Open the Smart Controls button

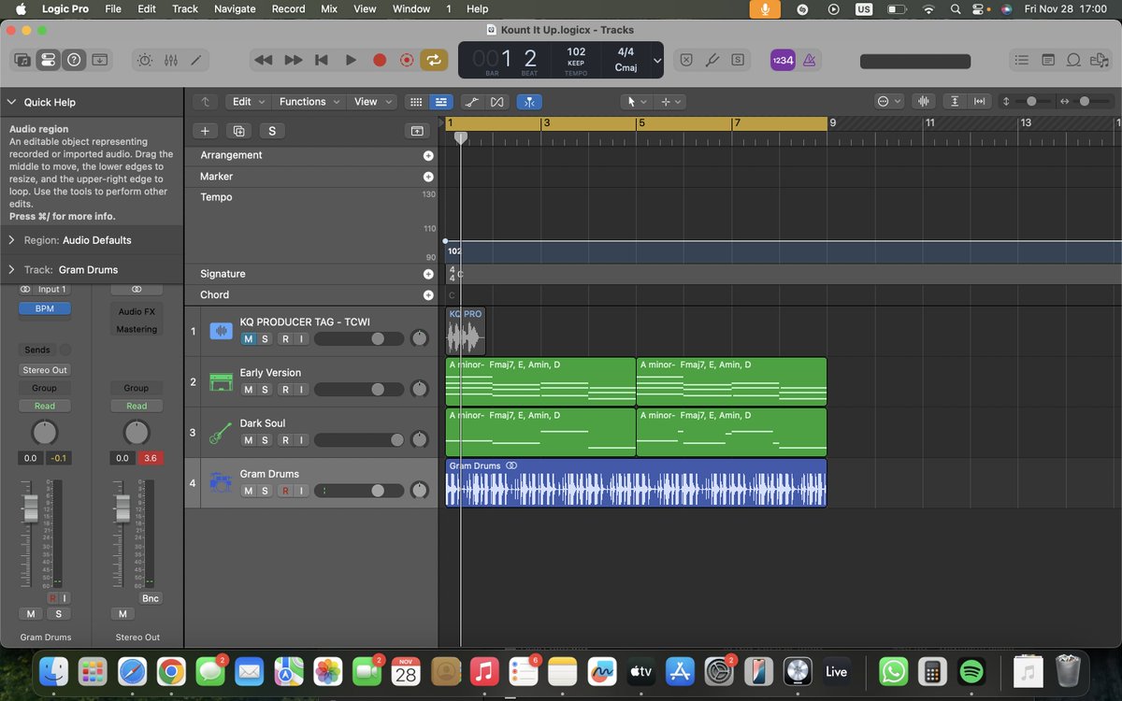pyautogui.click(x=145, y=60)
